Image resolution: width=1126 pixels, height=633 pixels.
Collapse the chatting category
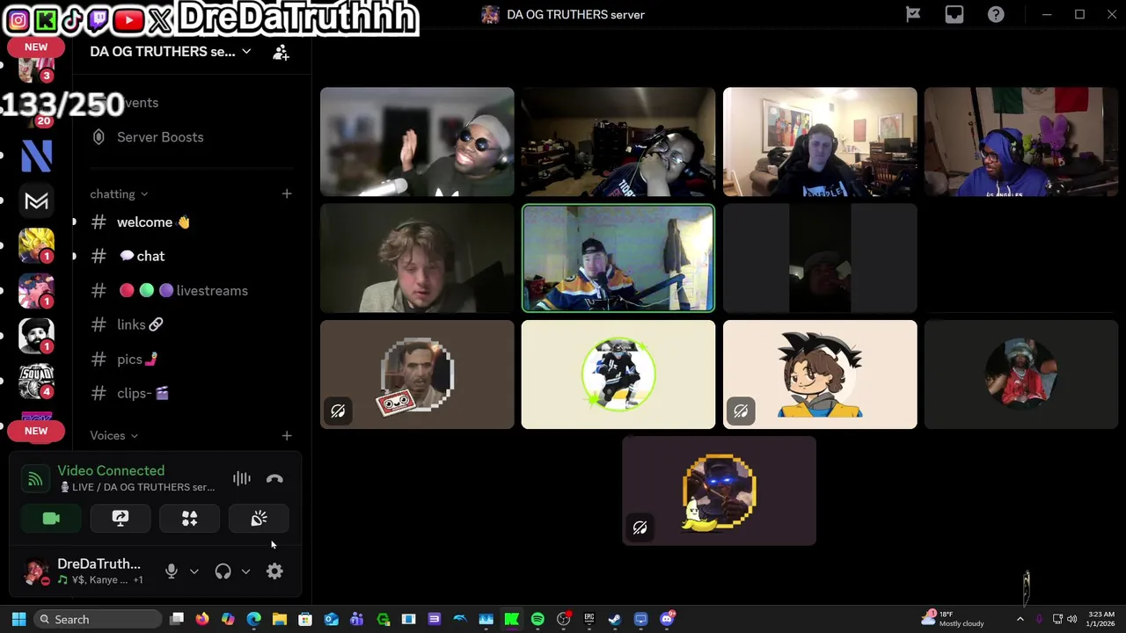(119, 194)
